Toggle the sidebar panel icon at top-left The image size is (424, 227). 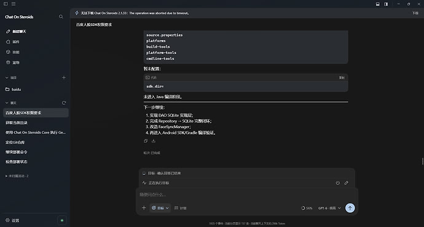click(x=6, y=4)
